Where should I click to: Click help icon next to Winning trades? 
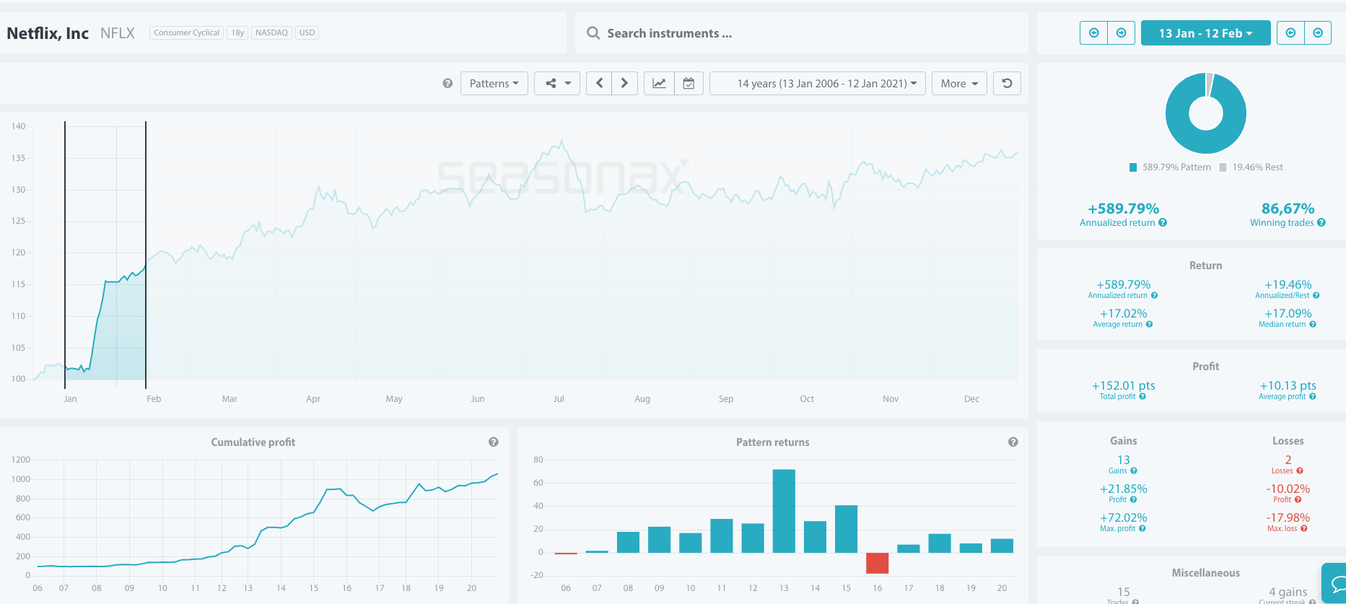(1321, 223)
